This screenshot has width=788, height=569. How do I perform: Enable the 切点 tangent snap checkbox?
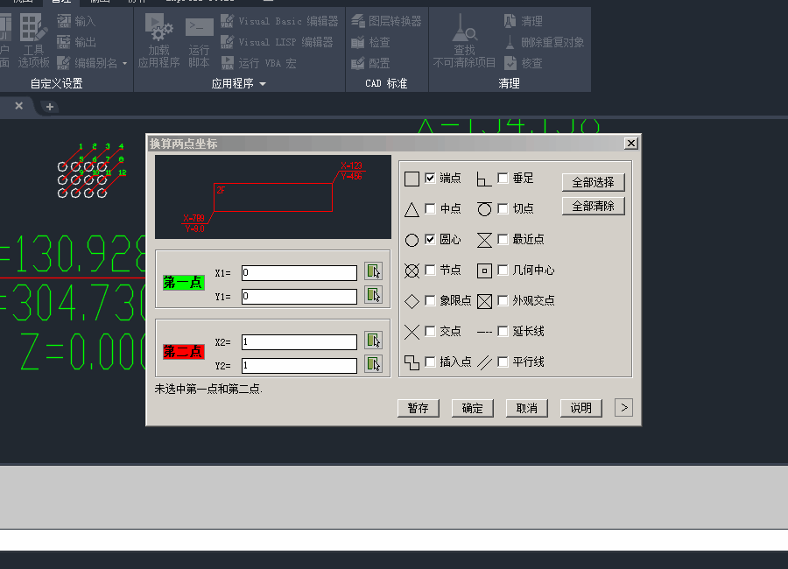pyautogui.click(x=503, y=208)
